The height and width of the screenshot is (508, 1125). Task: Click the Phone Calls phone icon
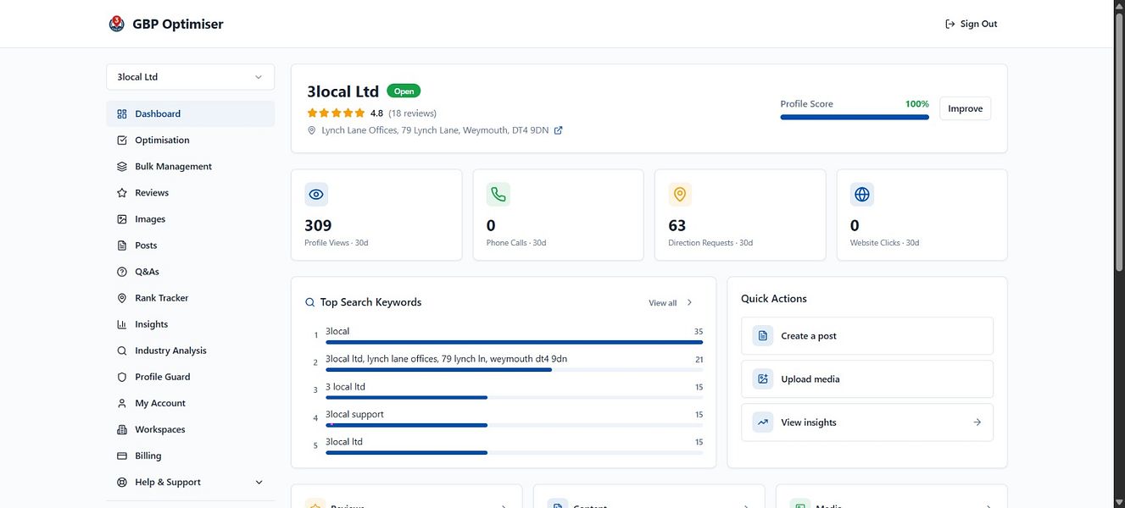coord(498,194)
